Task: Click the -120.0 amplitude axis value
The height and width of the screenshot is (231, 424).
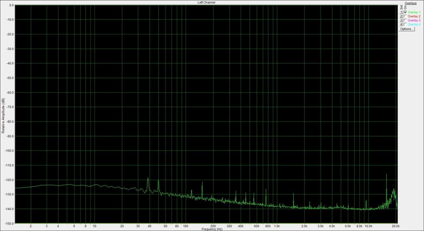Action: pos(9,180)
